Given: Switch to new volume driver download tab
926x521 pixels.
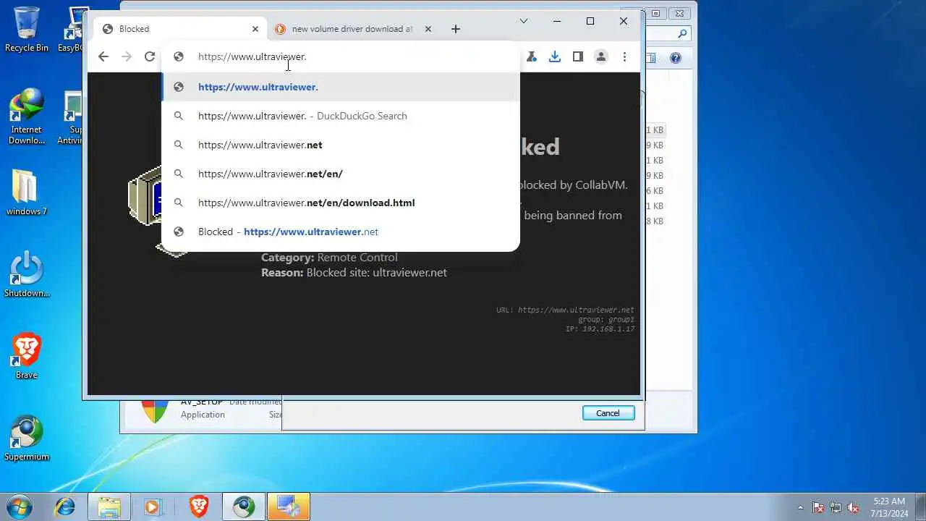Looking at the screenshot, I should coord(352,29).
